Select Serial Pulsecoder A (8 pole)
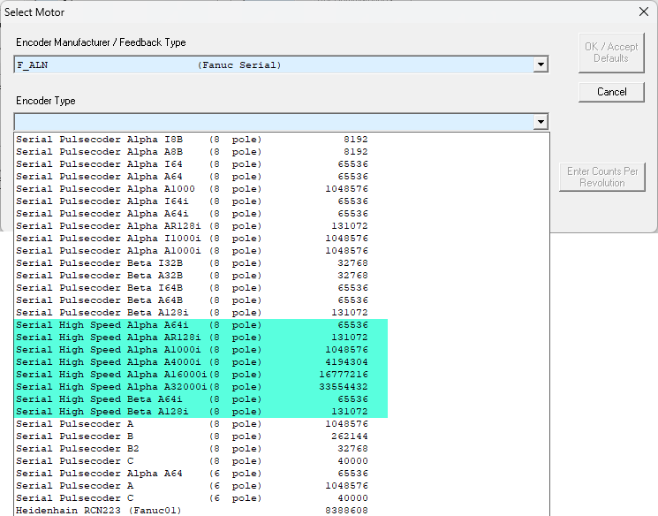Screen dimensions: 658x516 click(x=282, y=424)
